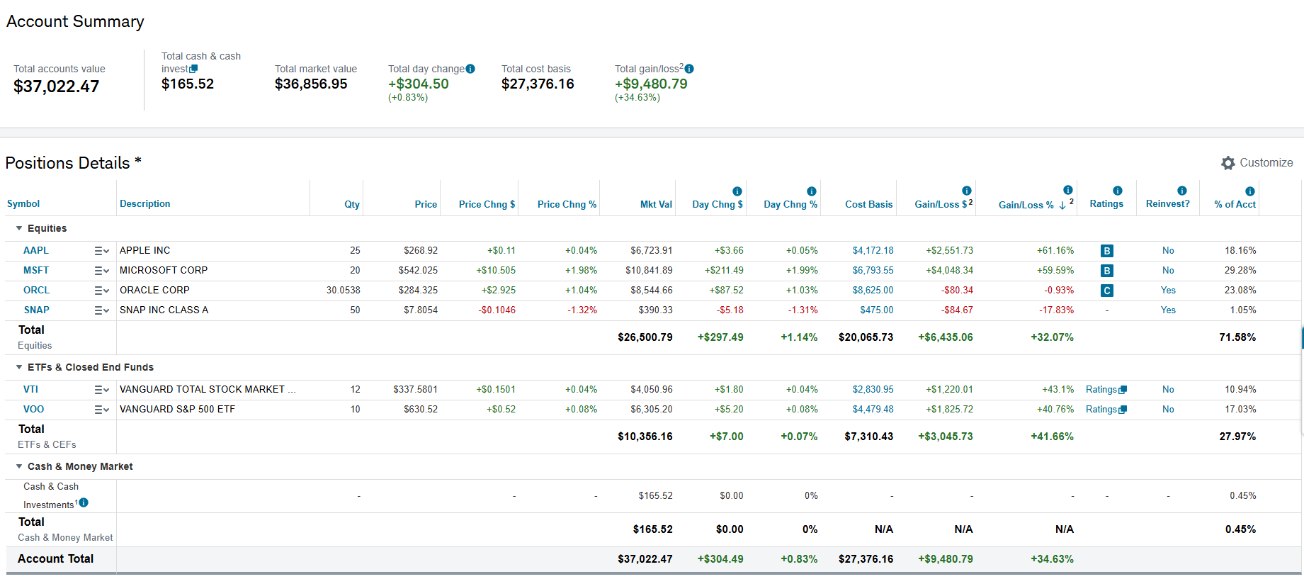Open the AAPL symbol link

pyautogui.click(x=36, y=251)
